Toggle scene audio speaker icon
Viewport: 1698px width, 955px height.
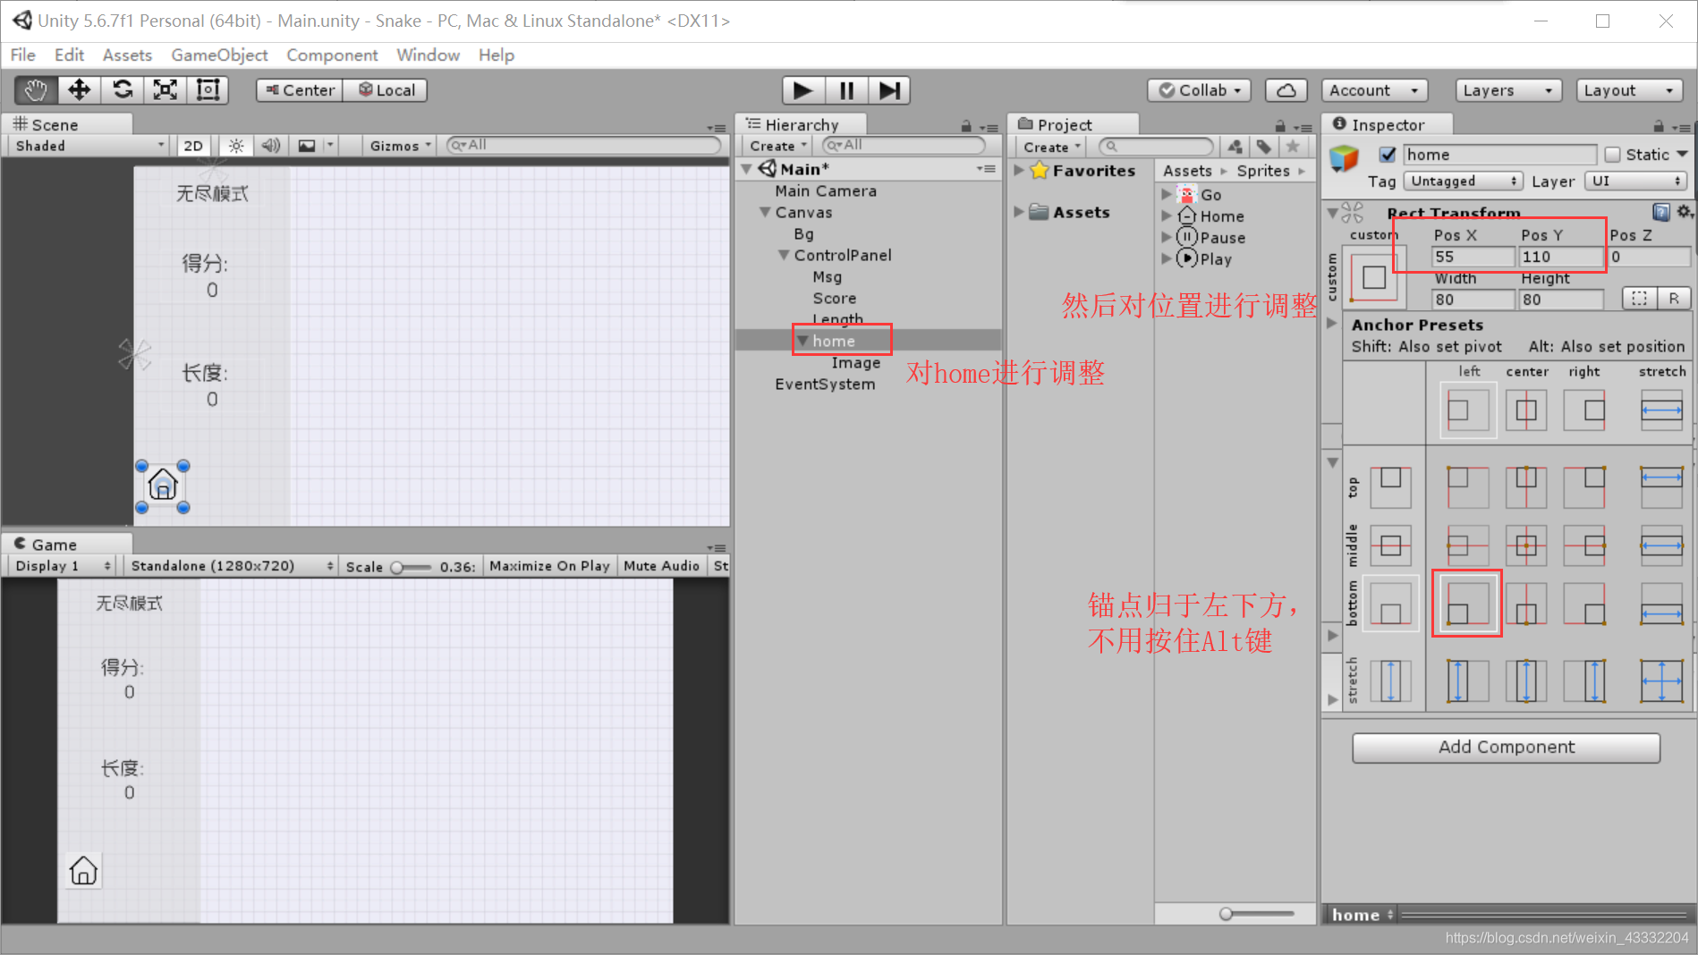[x=272, y=146]
